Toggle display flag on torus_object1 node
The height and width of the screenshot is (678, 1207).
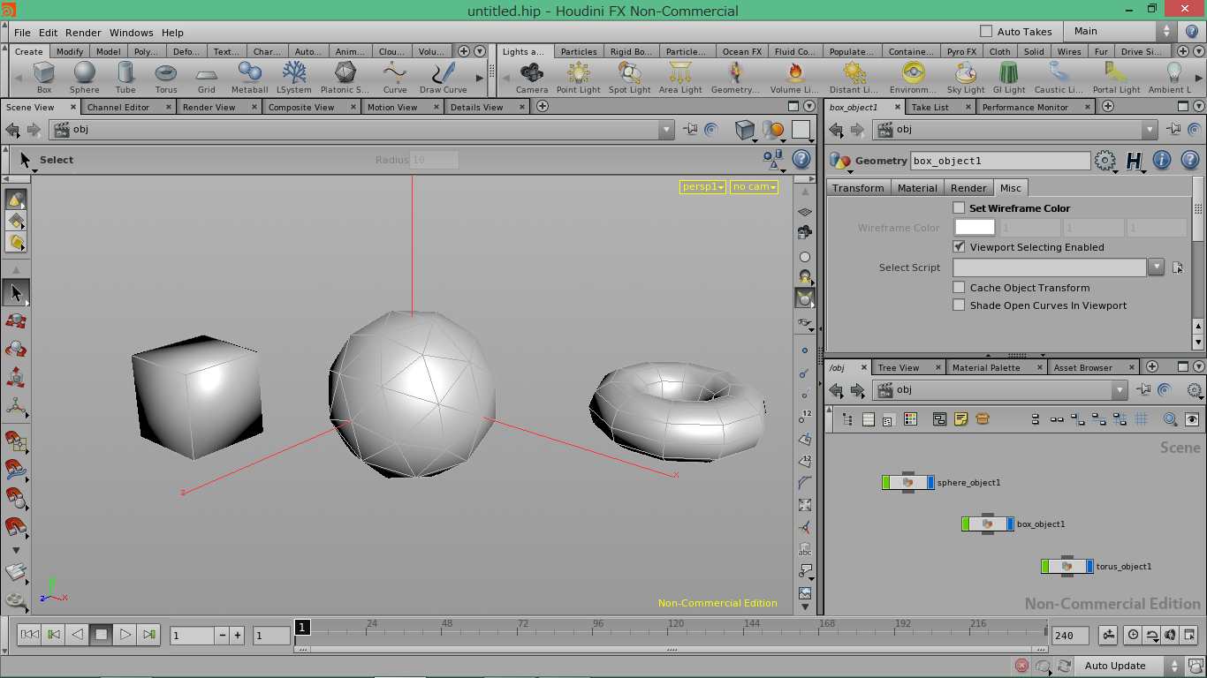point(1089,566)
